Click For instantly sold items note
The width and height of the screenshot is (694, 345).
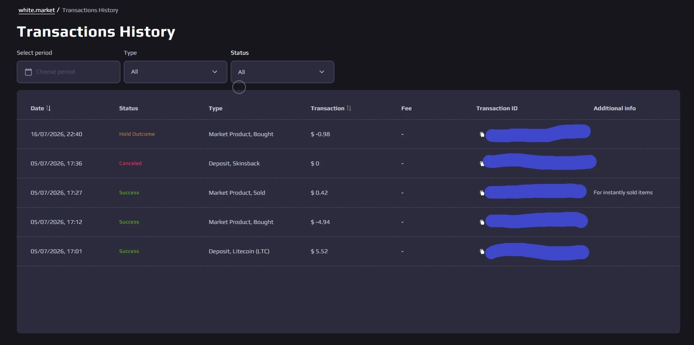(623, 193)
